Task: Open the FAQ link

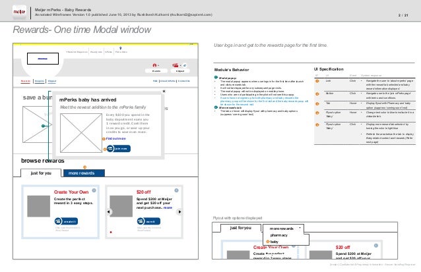Action: click(155, 81)
